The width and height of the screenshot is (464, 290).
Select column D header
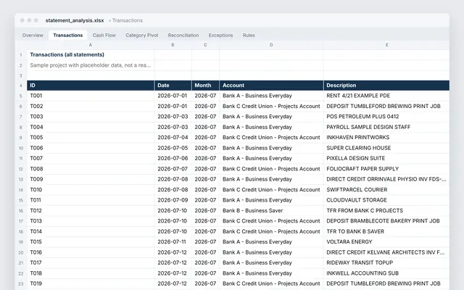271,45
